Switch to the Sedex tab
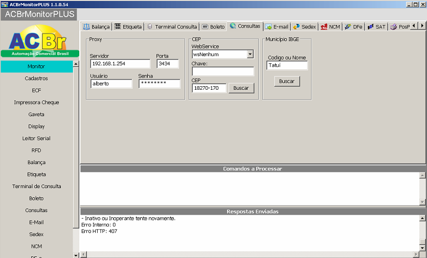Screen dimensions: 427x258 pyautogui.click(x=304, y=27)
